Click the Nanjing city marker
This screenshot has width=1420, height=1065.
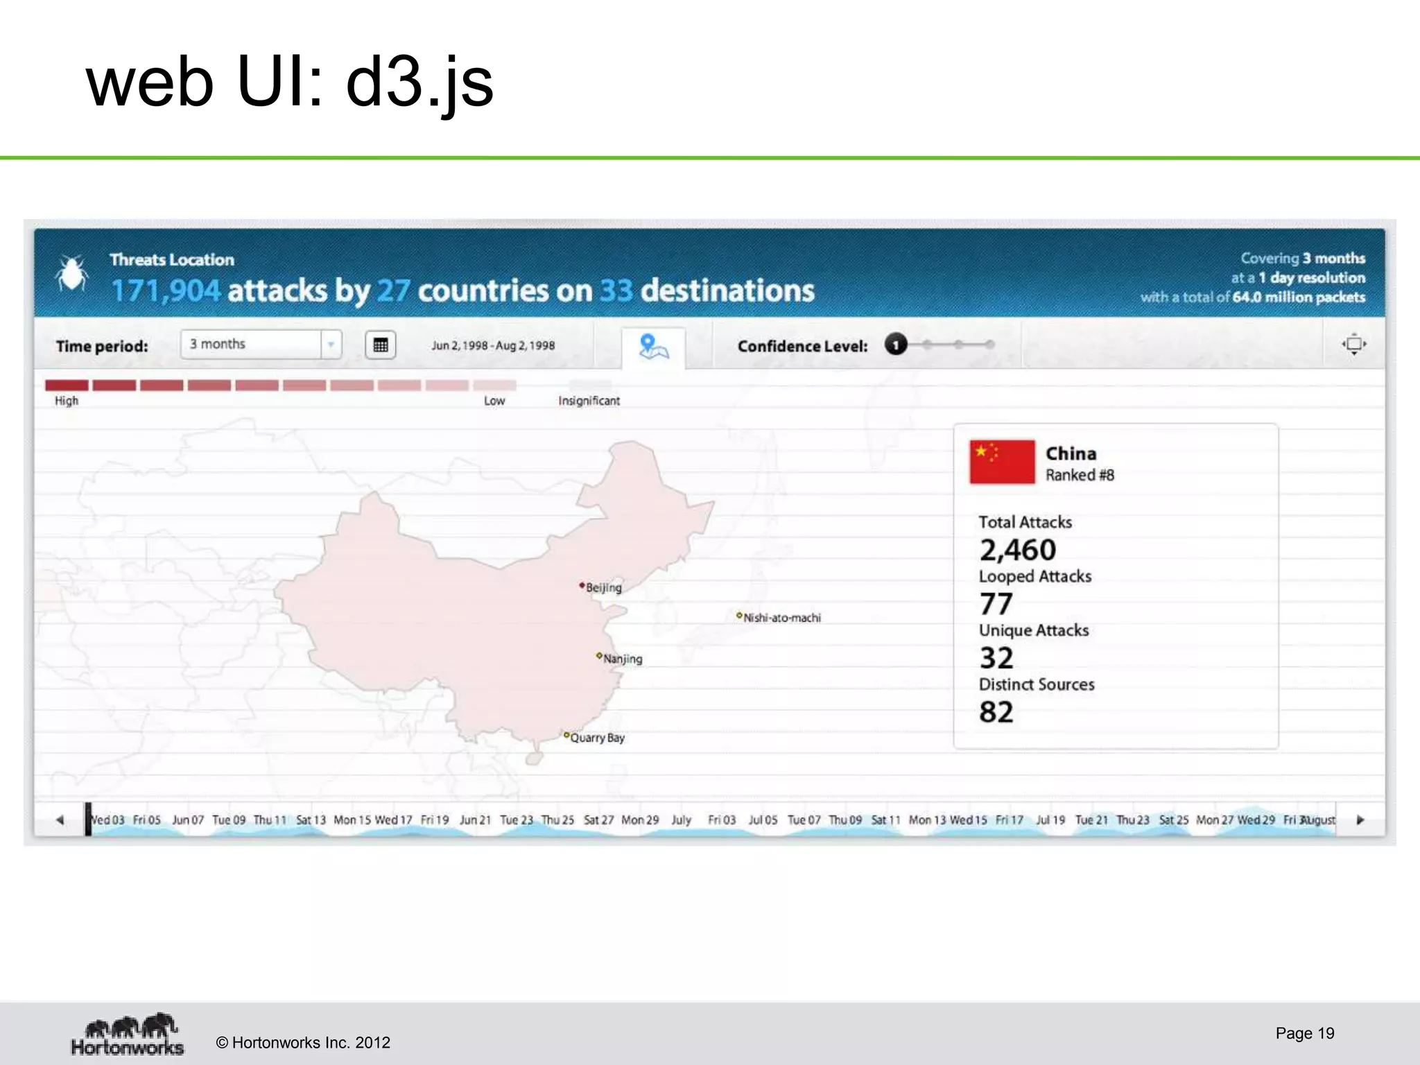[599, 655]
